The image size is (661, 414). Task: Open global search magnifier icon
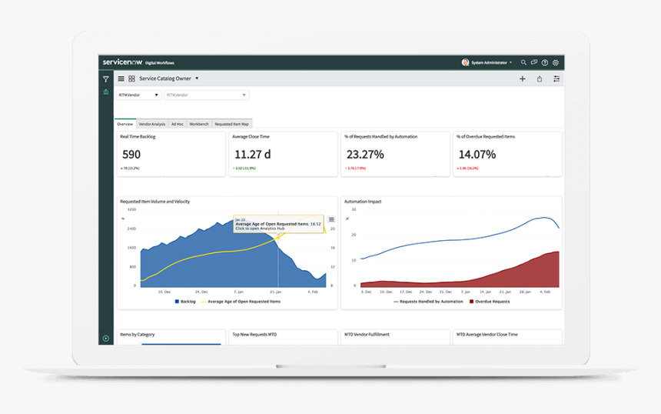523,62
